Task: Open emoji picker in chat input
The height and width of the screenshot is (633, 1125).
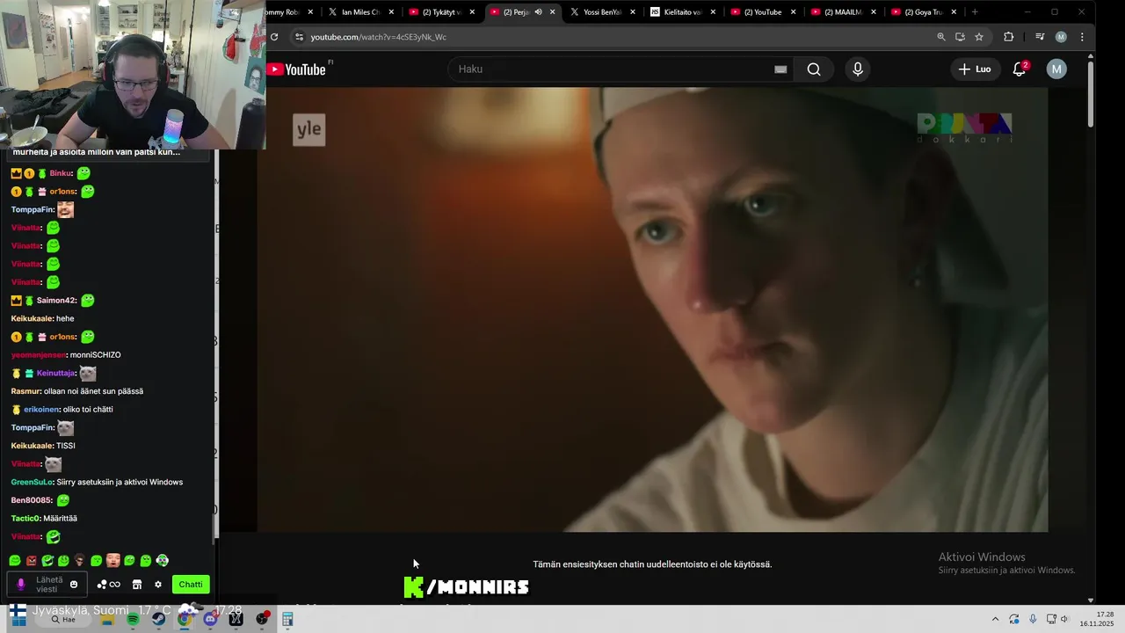Action: click(74, 585)
